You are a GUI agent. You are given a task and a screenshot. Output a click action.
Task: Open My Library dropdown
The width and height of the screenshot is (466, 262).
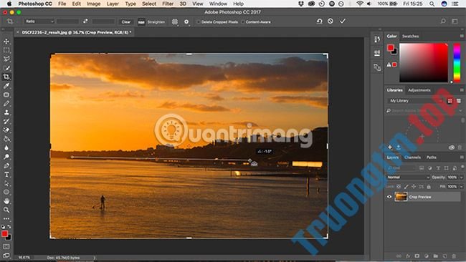click(415, 101)
